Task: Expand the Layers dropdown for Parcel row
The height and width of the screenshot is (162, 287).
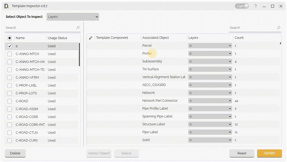Action: tap(210, 46)
